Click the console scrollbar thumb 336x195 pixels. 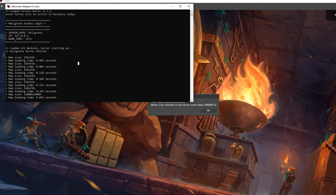(x=192, y=15)
